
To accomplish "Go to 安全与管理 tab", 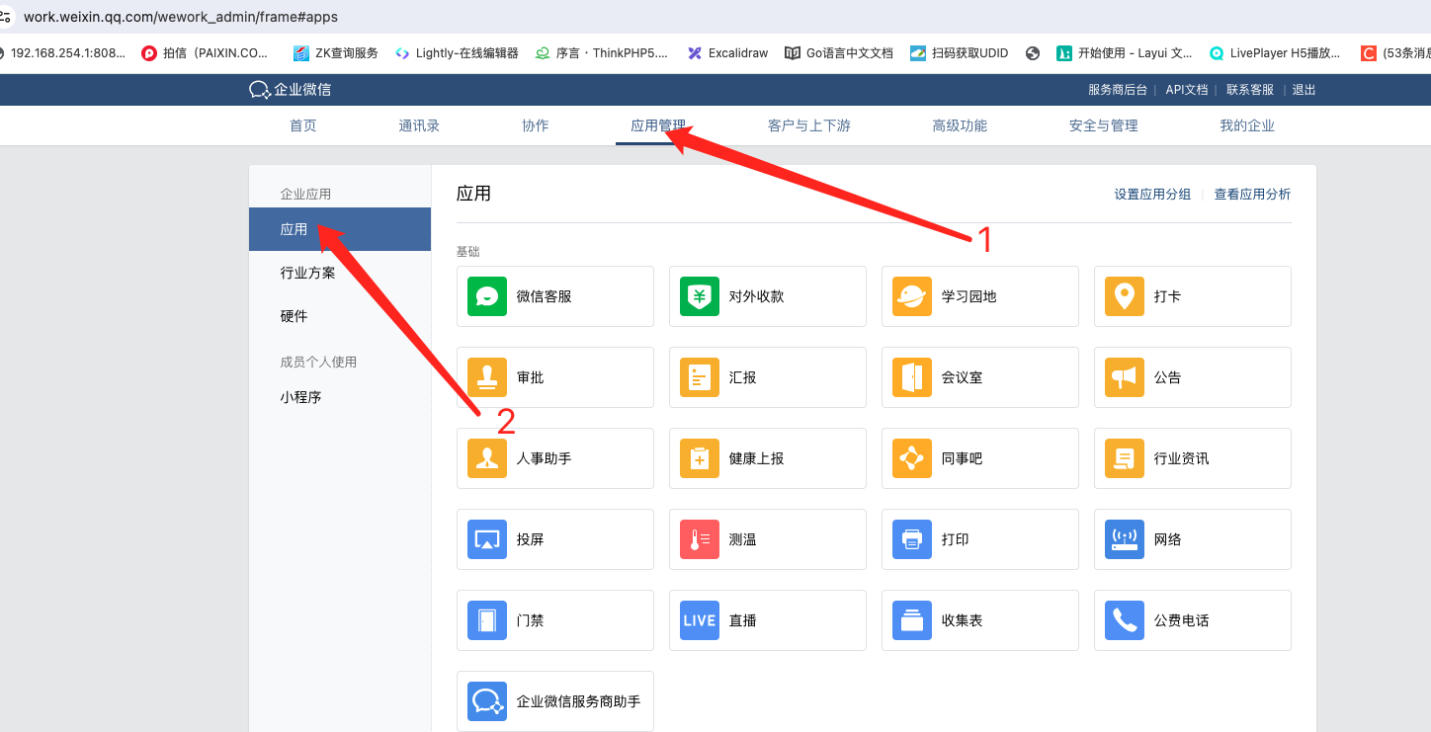I will pyautogui.click(x=1103, y=125).
